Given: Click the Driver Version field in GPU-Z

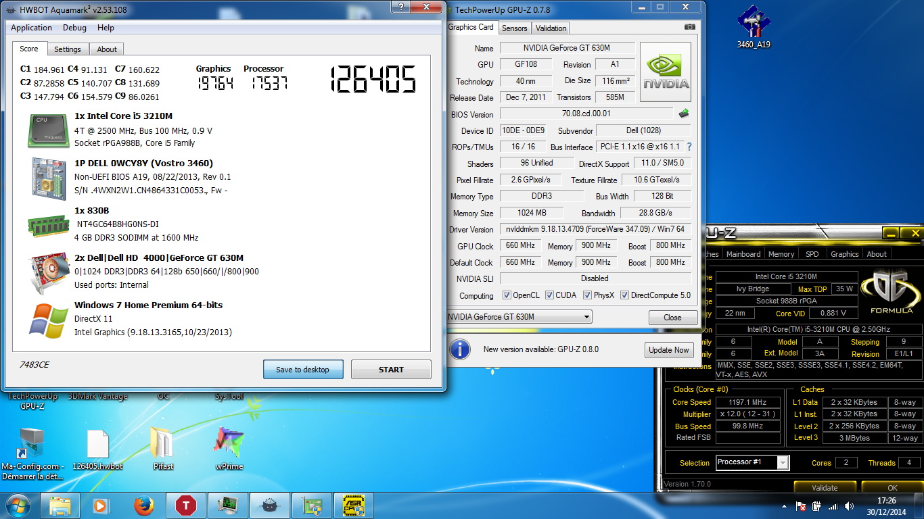Looking at the screenshot, I should coord(595,229).
